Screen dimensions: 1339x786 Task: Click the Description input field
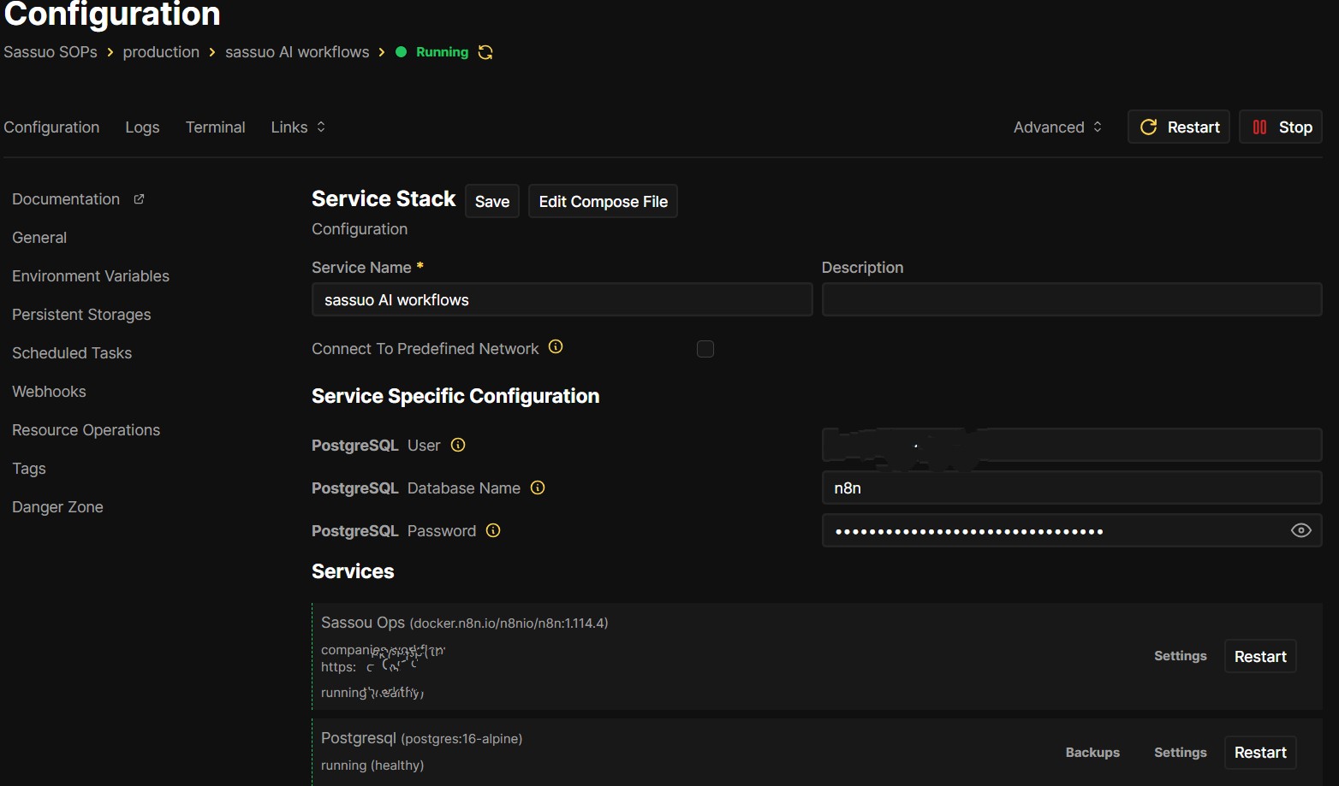coord(1071,300)
